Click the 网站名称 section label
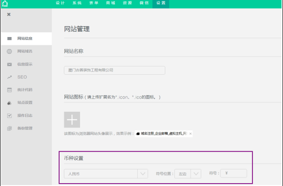283x186 pixels. 74,51
